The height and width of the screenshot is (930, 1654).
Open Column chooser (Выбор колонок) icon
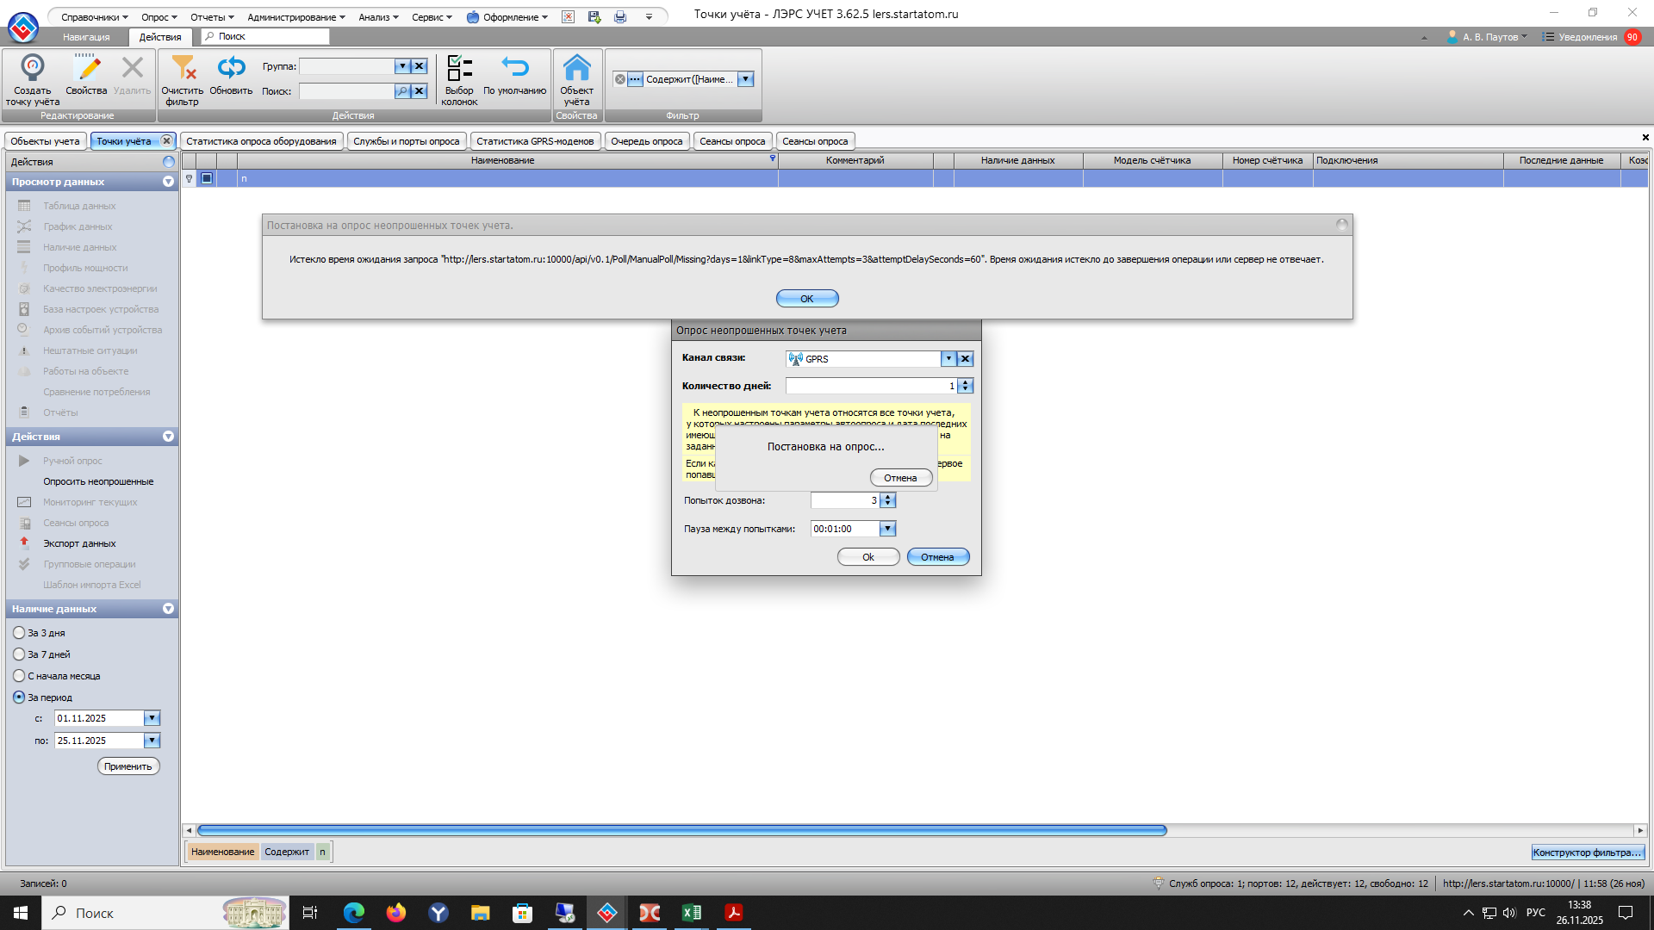459,68
